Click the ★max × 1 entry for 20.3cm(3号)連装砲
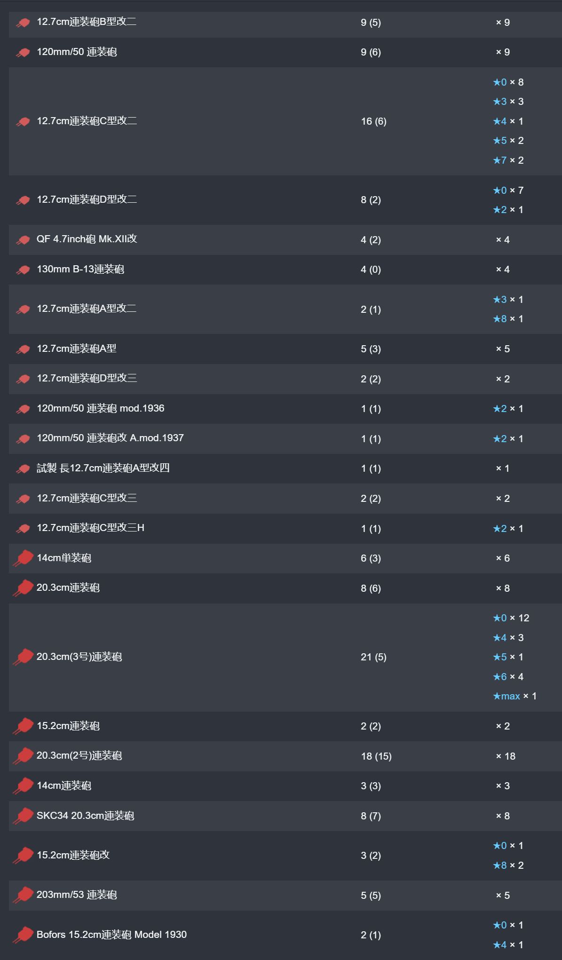 point(515,696)
